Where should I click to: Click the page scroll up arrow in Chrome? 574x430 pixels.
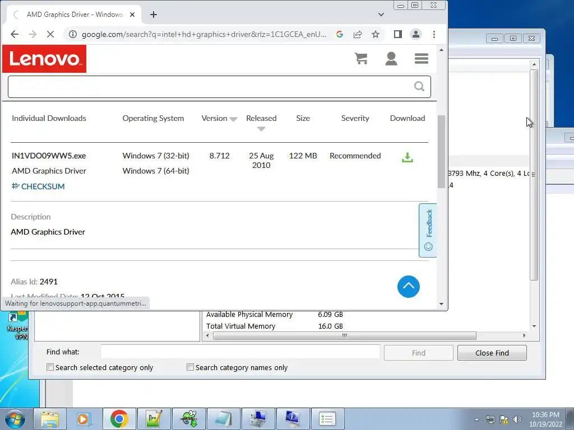tap(441, 50)
